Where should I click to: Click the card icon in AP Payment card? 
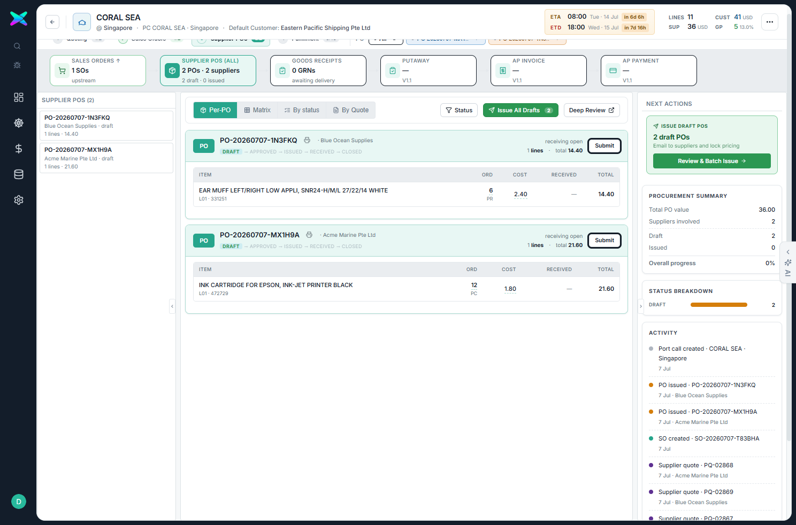pos(613,71)
